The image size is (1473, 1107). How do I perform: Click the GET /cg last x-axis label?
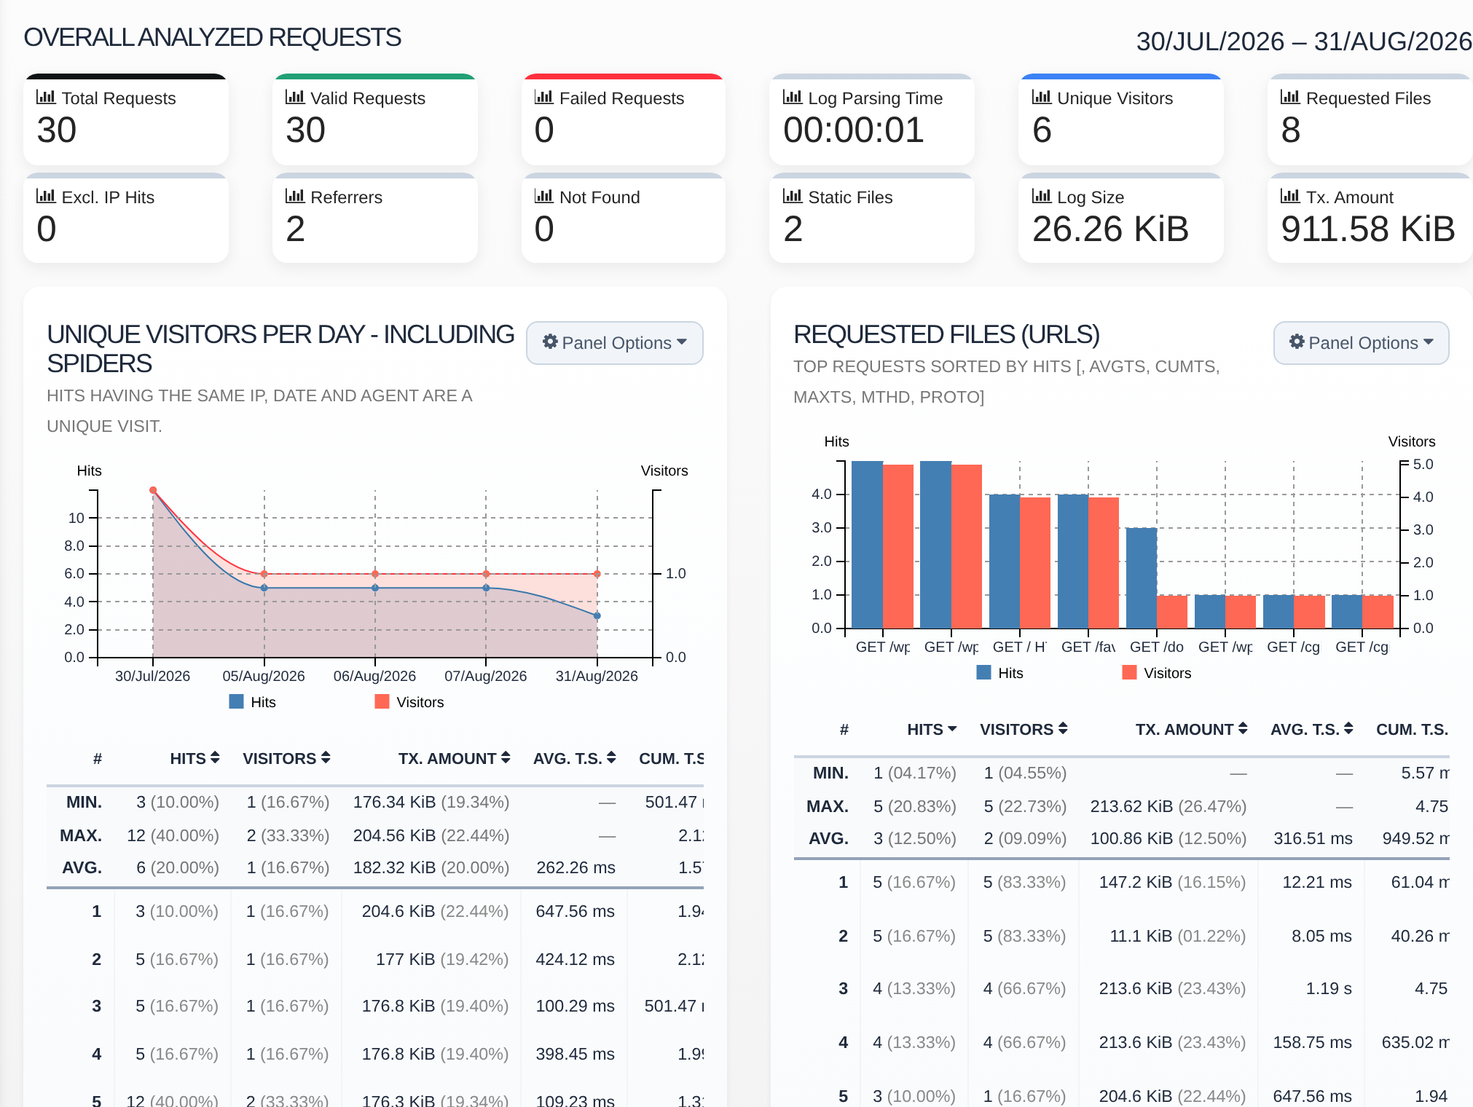(1362, 647)
